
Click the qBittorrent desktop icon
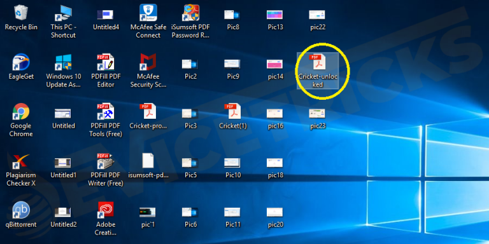pos(21,210)
